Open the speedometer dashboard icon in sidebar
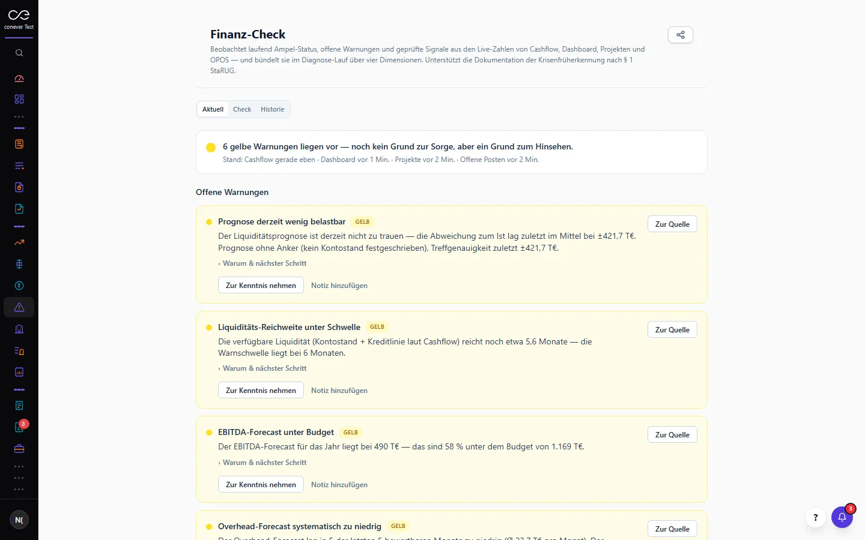Viewport: 865px width, 540px height. tap(19, 79)
